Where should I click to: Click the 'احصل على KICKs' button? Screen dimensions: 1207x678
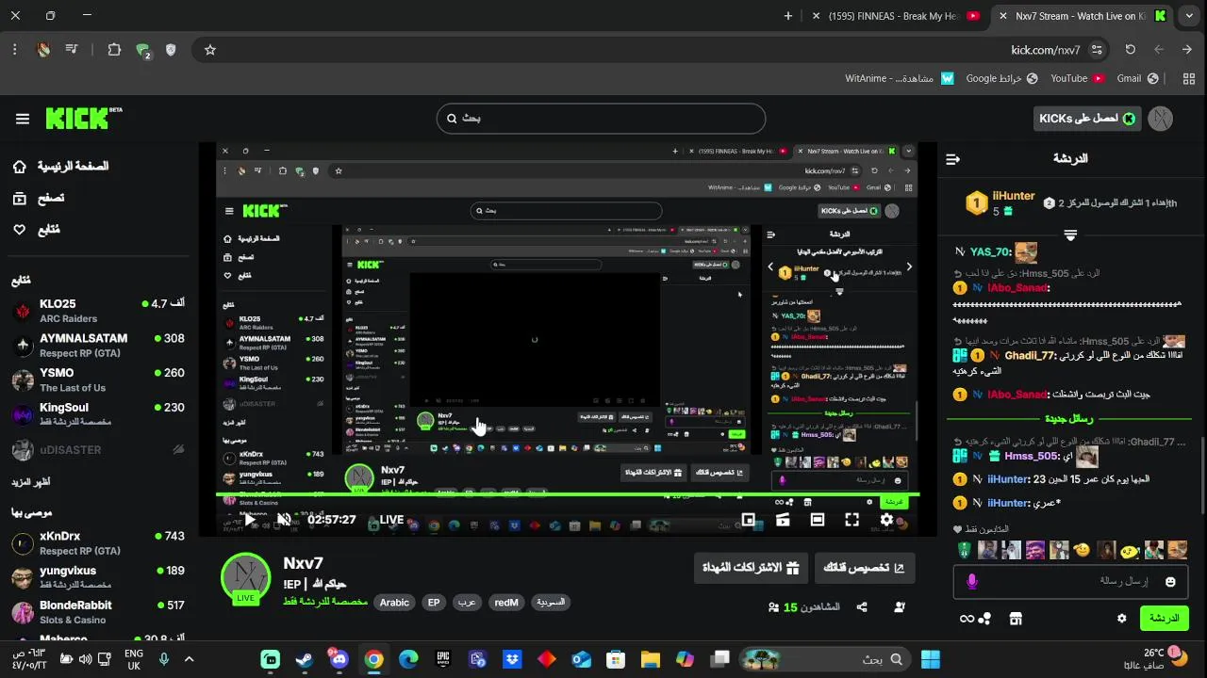click(1086, 119)
